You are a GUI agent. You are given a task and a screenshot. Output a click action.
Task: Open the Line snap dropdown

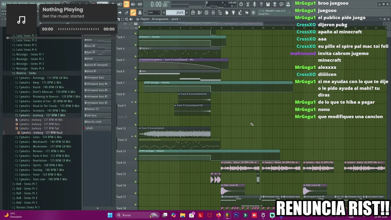click(154, 13)
